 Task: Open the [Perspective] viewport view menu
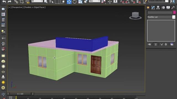point(17,7)
